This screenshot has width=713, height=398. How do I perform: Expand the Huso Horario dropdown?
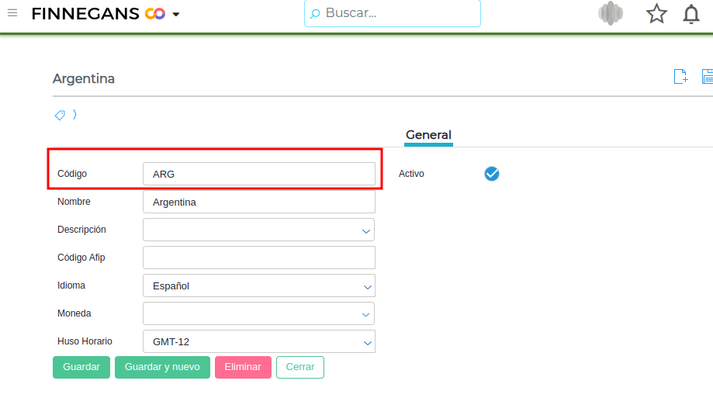tap(368, 342)
